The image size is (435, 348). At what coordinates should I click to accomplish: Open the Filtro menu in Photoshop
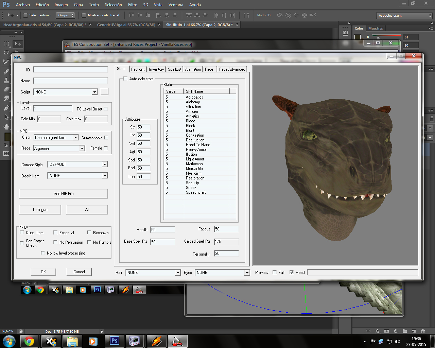[x=133, y=5]
